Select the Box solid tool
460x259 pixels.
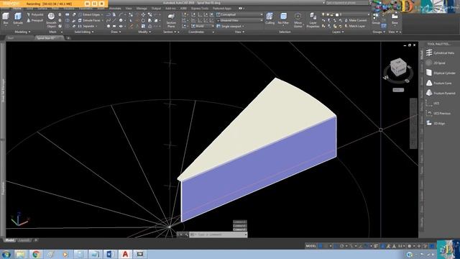(6, 18)
